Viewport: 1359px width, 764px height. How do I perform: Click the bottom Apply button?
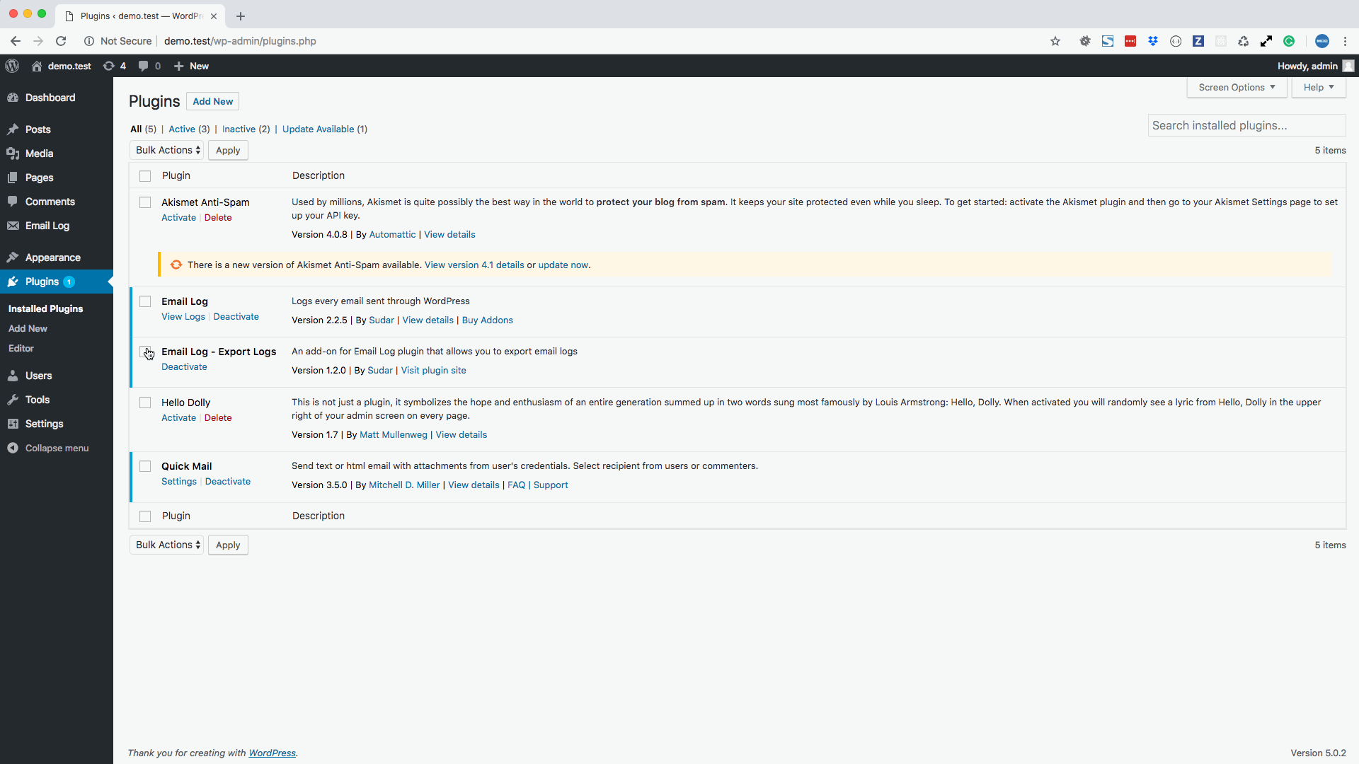click(x=228, y=545)
